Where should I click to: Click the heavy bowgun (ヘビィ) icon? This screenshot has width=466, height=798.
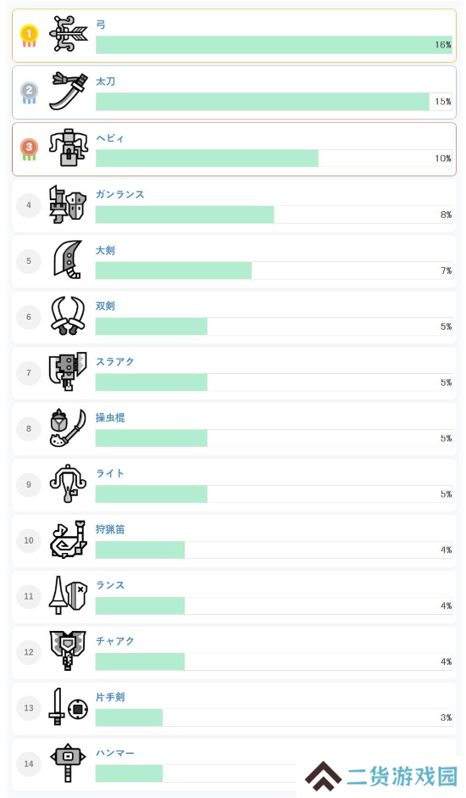(x=69, y=147)
